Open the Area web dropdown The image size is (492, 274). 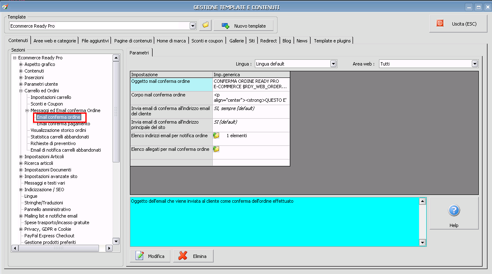475,64
